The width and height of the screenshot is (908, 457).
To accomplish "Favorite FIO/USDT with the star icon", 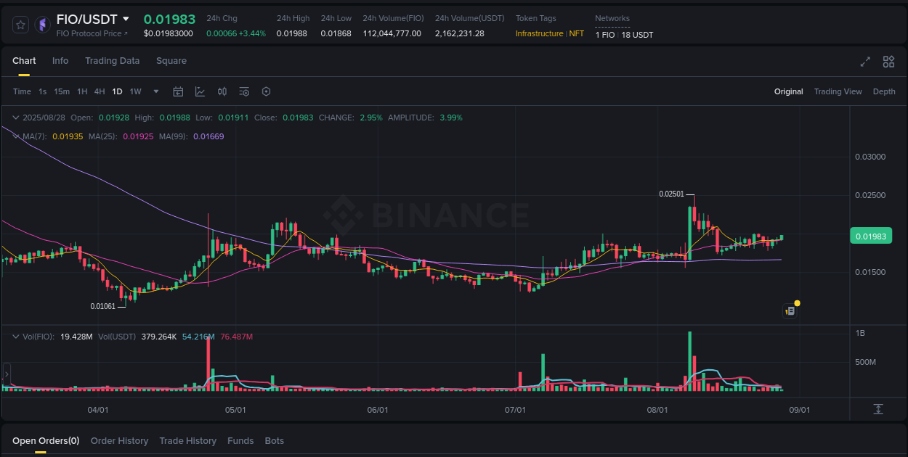I will [20, 24].
